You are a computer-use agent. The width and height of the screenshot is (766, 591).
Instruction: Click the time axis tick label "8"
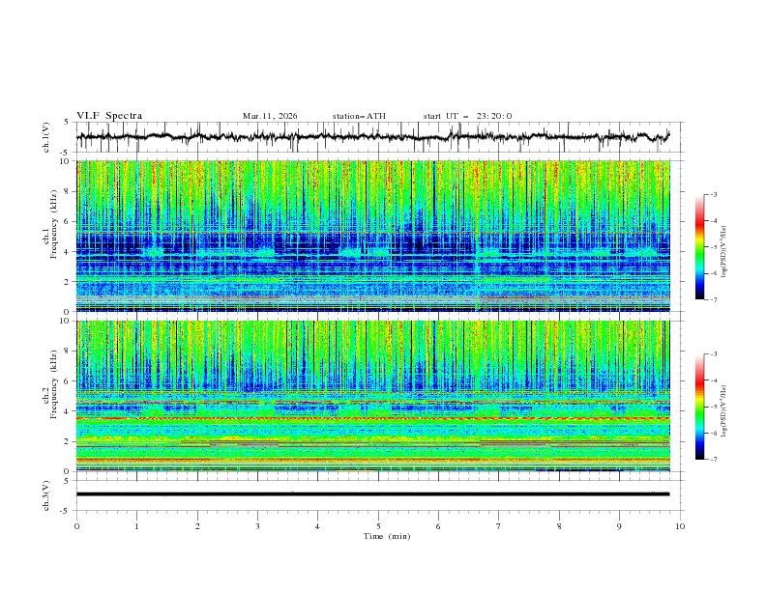tap(559, 526)
